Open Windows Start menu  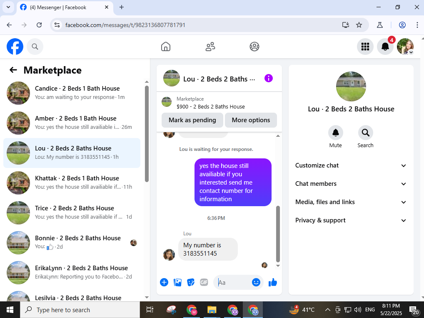pos(10,310)
